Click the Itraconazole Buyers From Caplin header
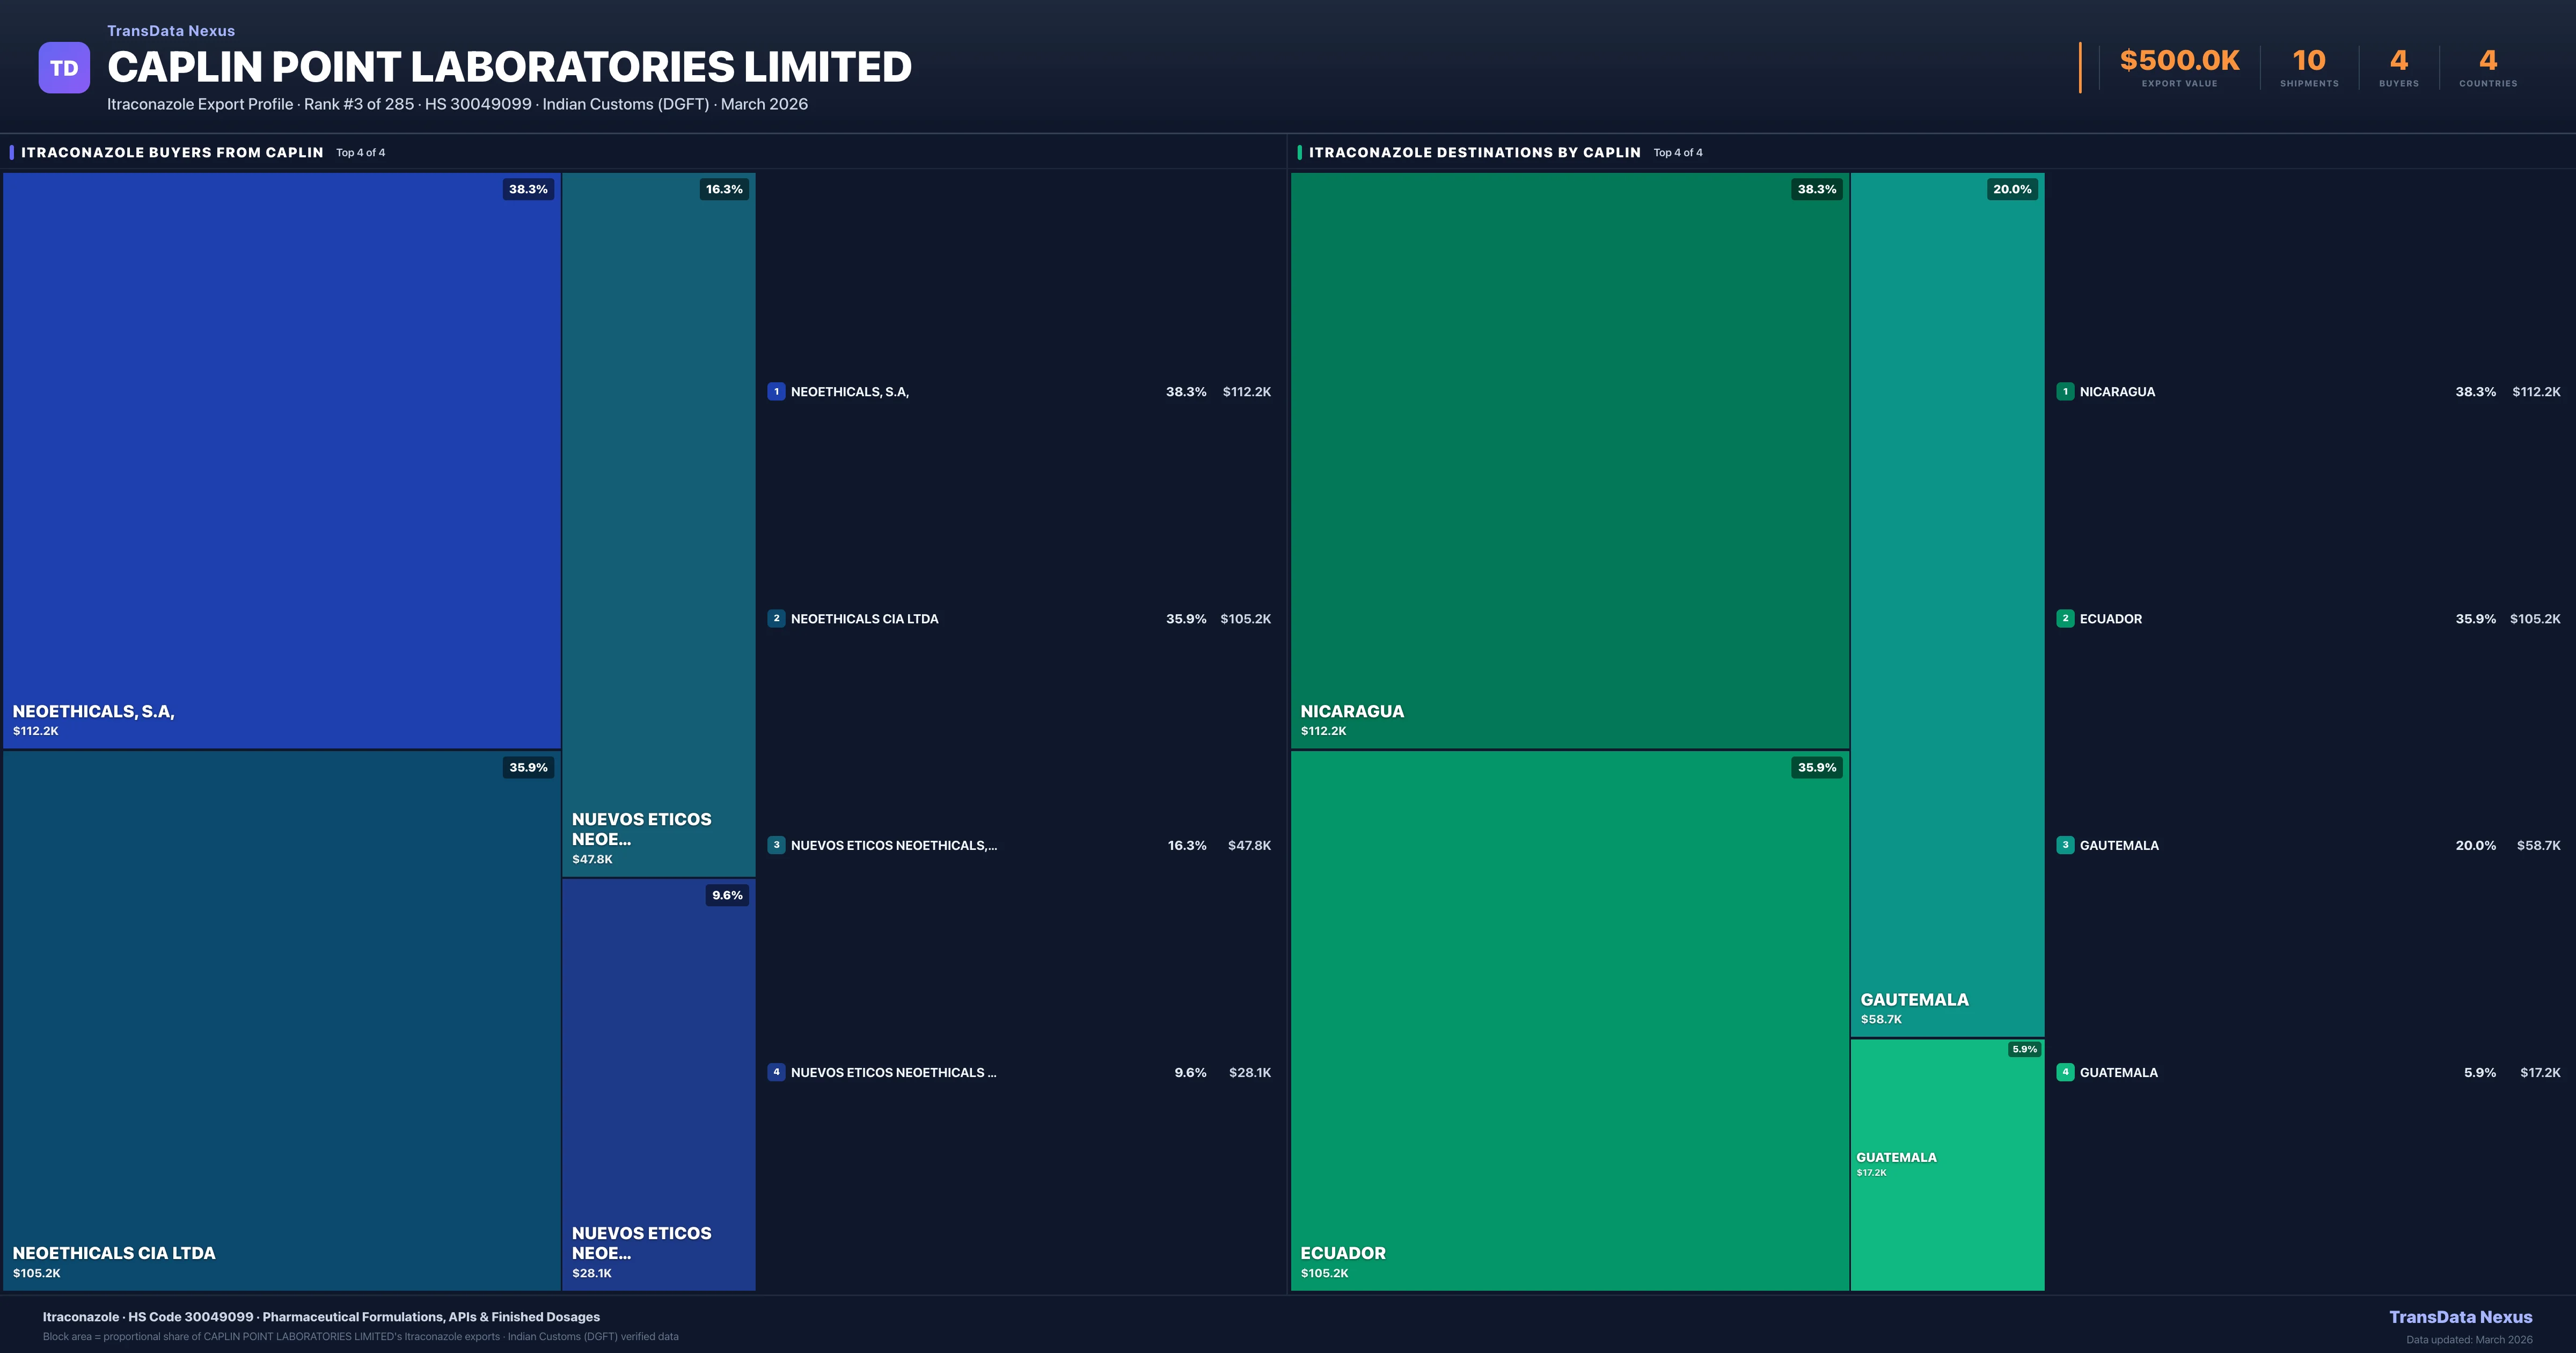This screenshot has height=1353, width=2576. (x=172, y=152)
